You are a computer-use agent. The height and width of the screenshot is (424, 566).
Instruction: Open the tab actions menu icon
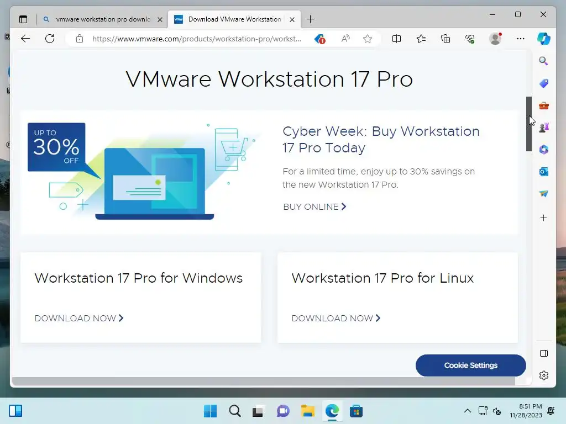[x=23, y=19]
